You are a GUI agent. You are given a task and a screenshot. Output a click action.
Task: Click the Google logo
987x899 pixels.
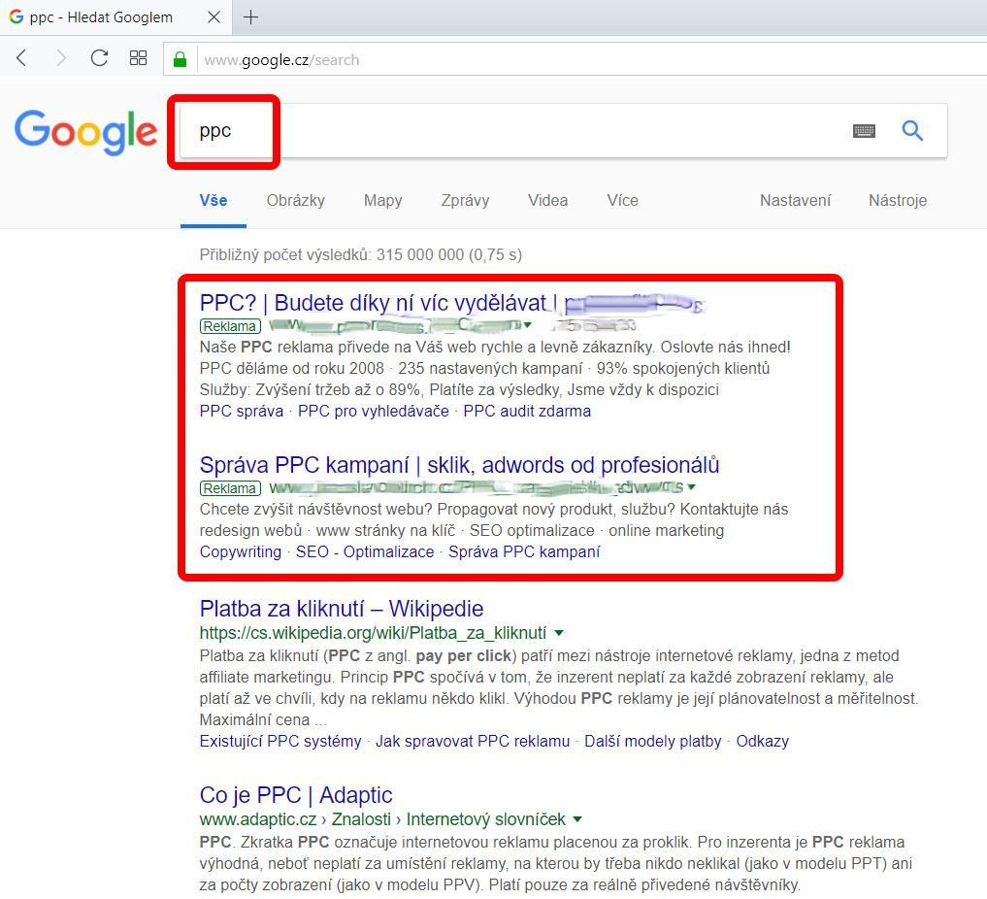(86, 132)
